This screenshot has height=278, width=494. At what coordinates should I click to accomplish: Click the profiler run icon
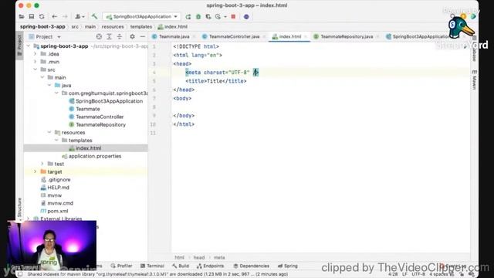pos(218,16)
